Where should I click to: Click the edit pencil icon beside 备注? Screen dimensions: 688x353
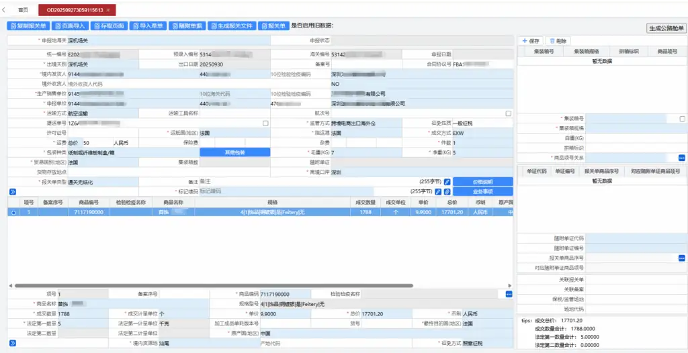[447, 182]
